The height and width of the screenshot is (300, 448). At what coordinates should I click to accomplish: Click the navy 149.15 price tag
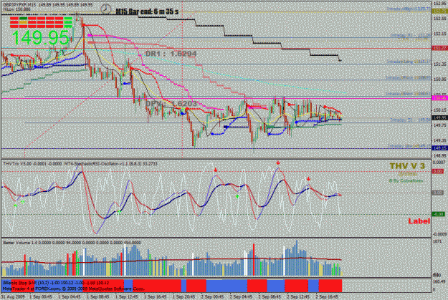pyautogui.click(x=439, y=148)
